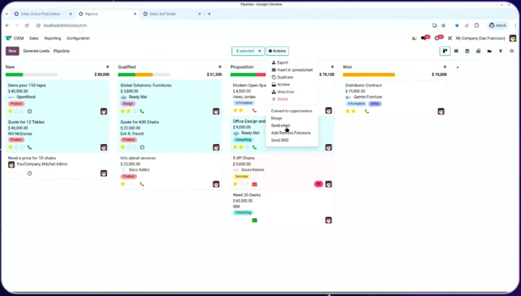Click Generate Leads button

tap(36, 51)
